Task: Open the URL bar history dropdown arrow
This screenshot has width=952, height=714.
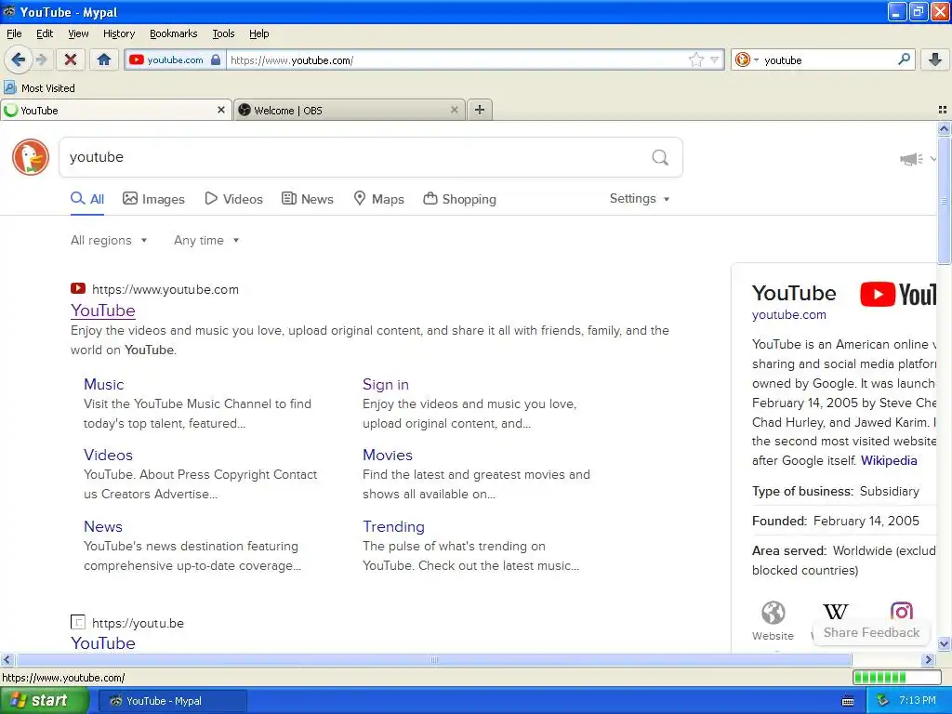Action: click(x=715, y=60)
